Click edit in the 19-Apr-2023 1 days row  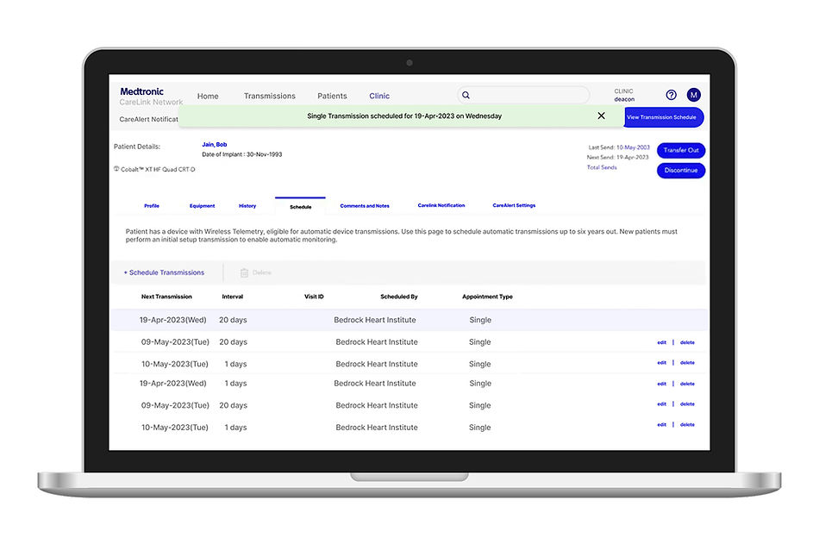tap(662, 385)
